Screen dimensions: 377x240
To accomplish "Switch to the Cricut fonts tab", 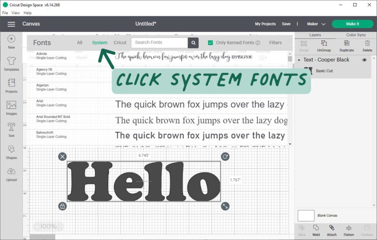I will click(120, 43).
